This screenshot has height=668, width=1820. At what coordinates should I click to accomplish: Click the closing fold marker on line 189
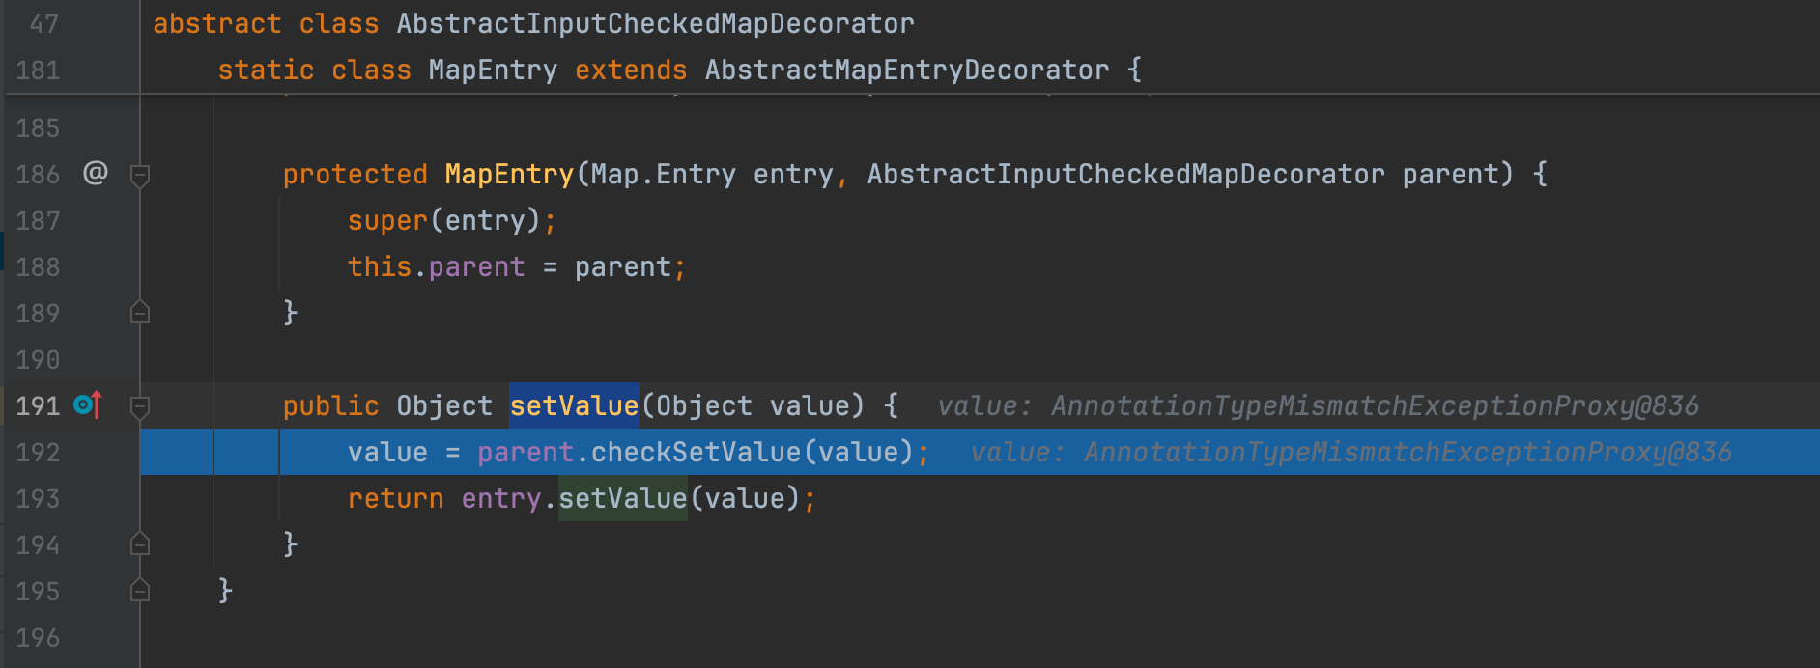[140, 313]
